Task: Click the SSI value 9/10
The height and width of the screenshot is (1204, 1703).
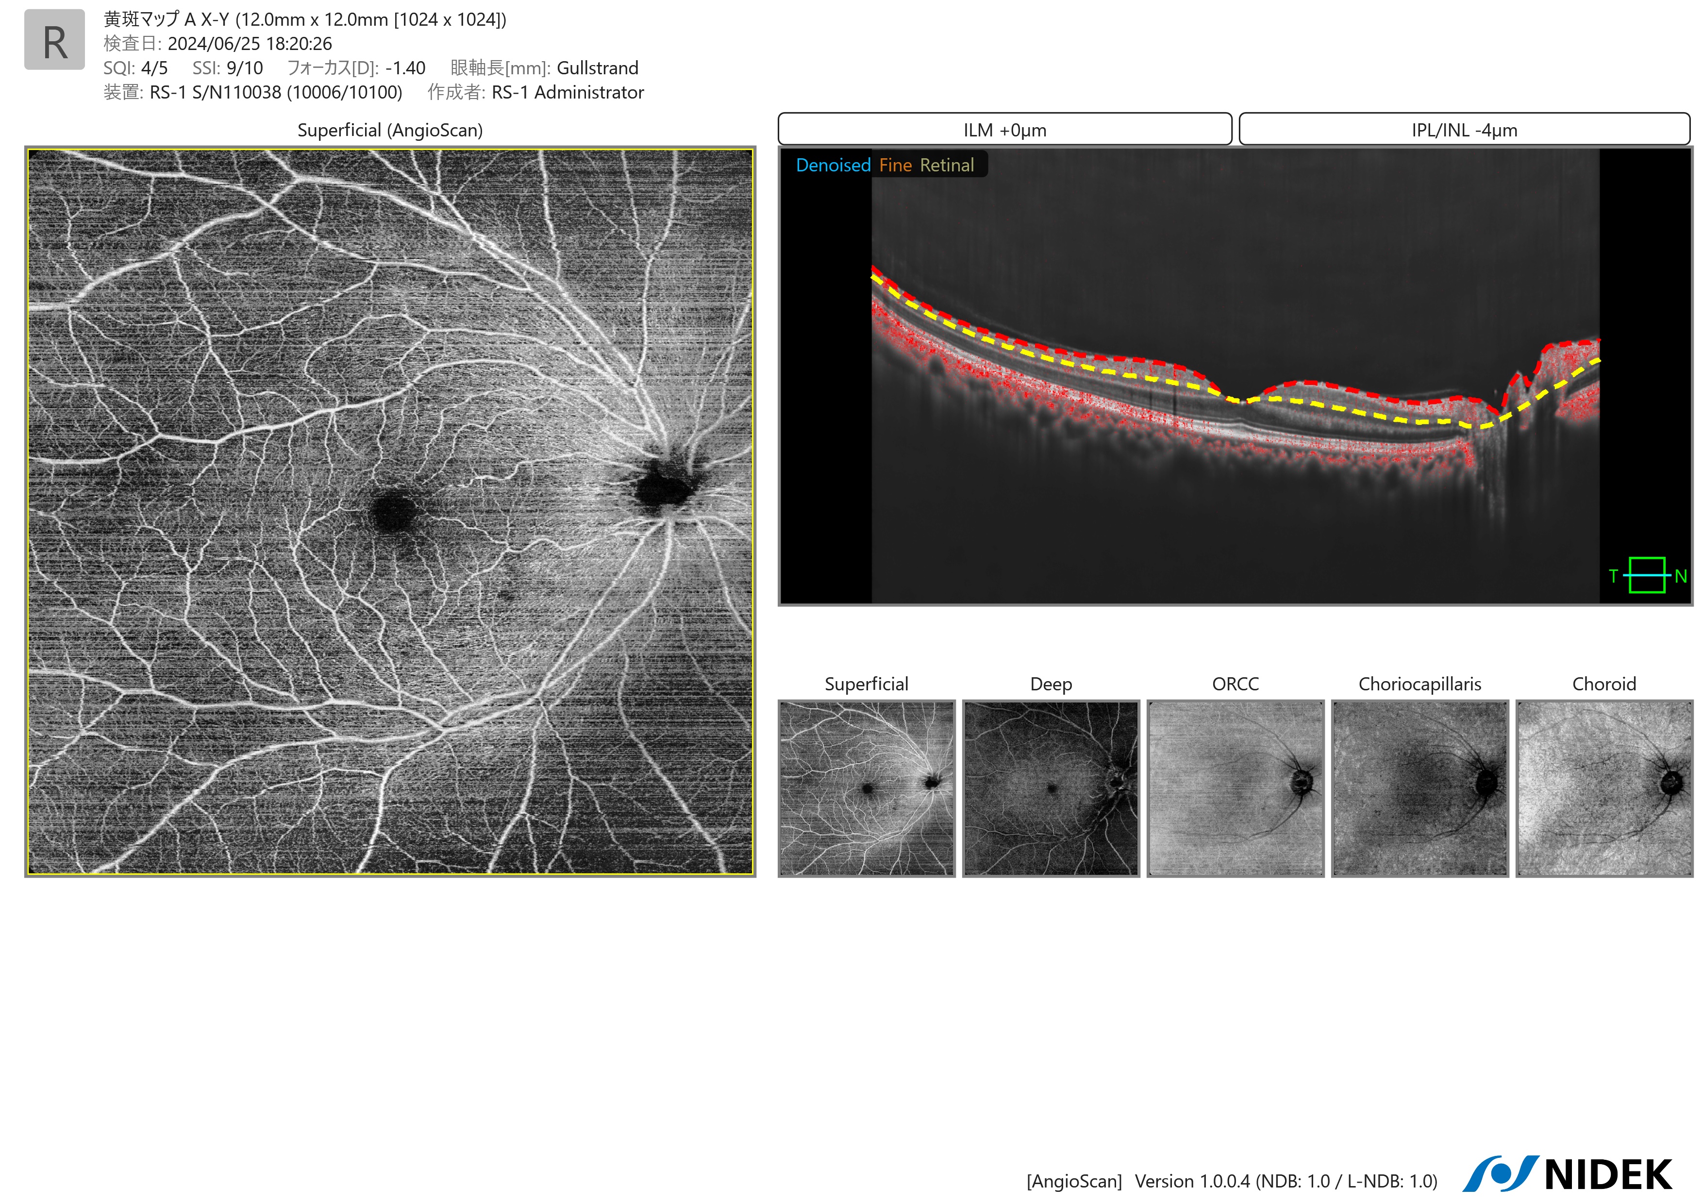Action: coord(245,68)
